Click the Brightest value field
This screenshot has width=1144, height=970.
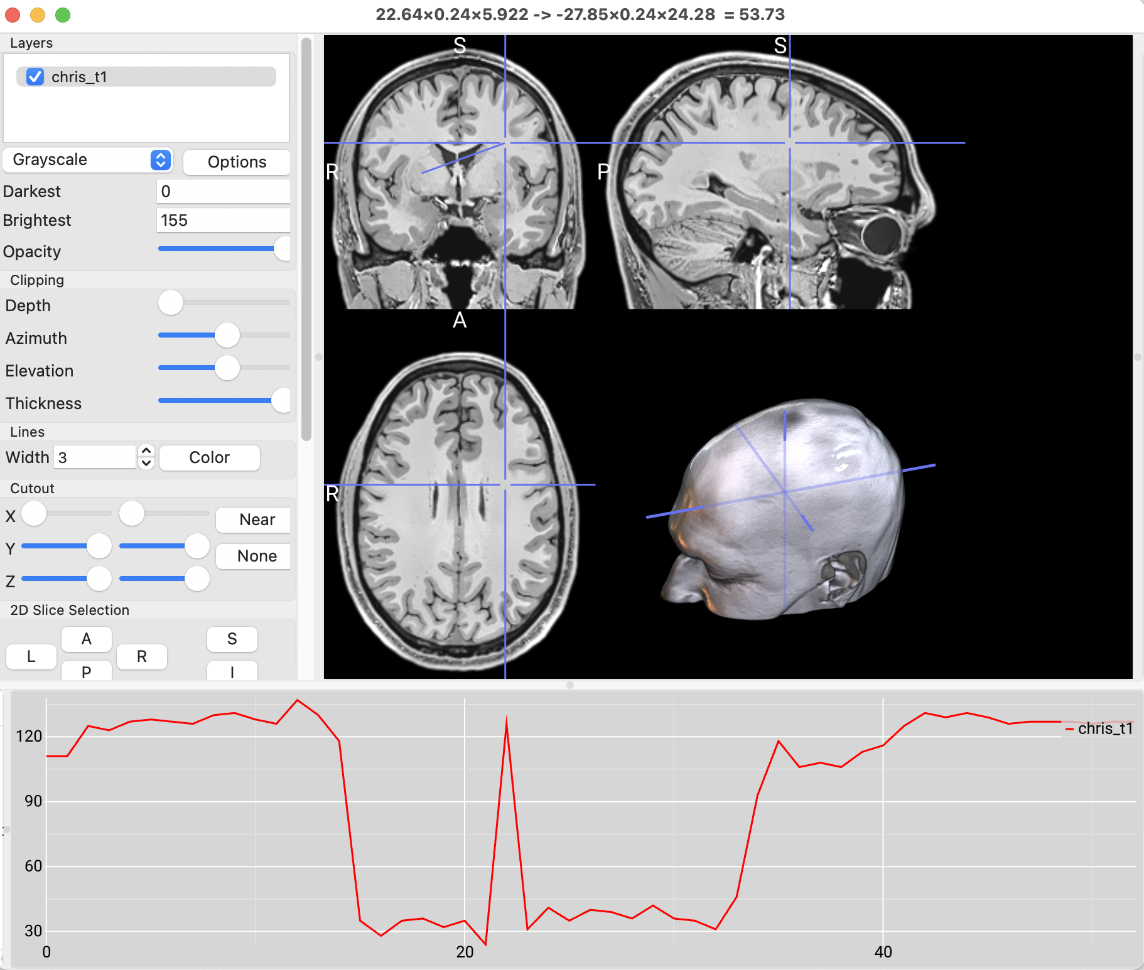223,220
